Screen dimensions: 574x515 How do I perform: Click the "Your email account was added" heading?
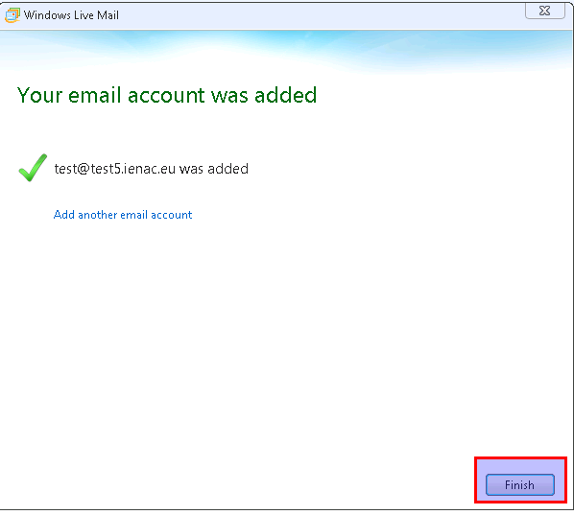click(x=167, y=96)
